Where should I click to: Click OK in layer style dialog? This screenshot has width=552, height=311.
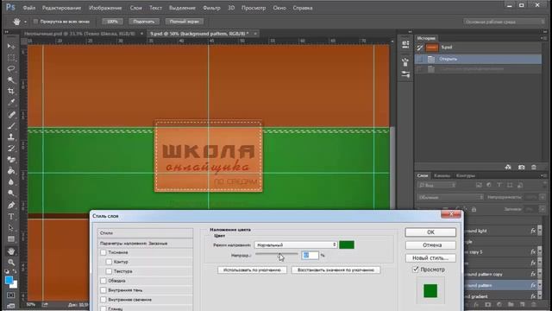(x=430, y=232)
